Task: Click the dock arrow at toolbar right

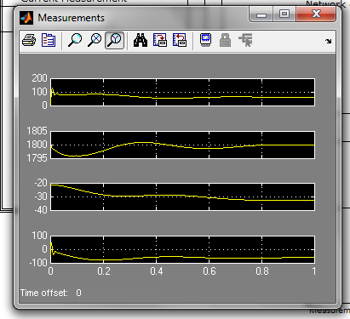Action: 329,41
